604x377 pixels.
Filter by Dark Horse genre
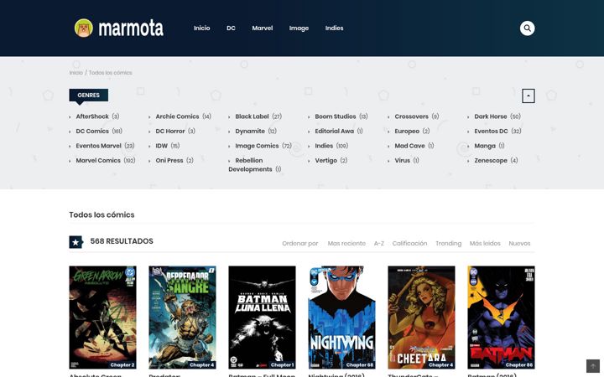(491, 116)
